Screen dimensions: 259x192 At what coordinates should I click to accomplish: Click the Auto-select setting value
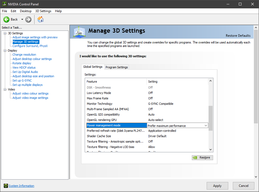coord(156,120)
